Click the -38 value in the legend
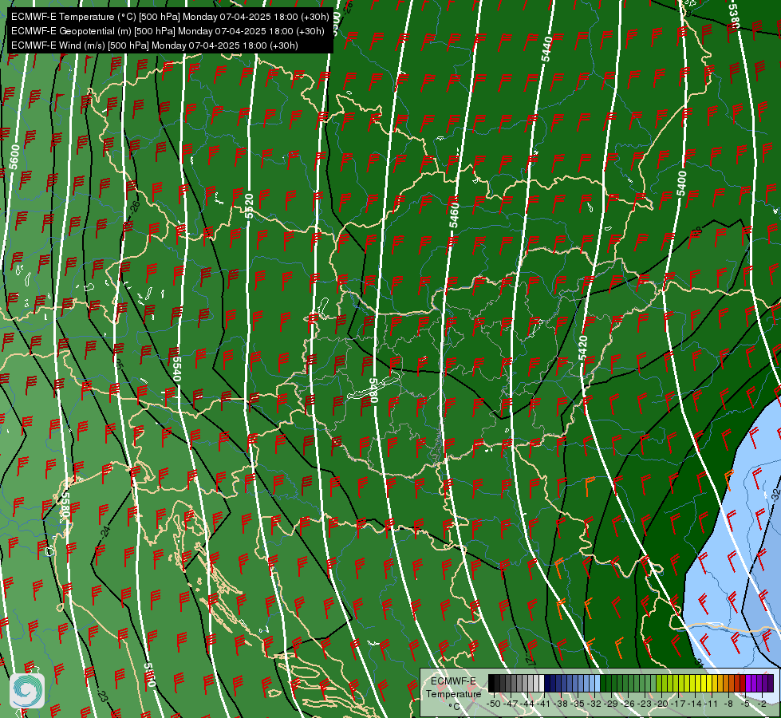The height and width of the screenshot is (718, 781). point(560,704)
